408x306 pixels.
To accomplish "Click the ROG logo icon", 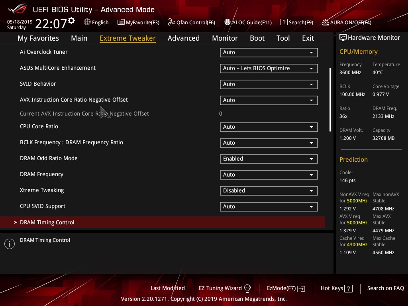I will (x=18, y=9).
